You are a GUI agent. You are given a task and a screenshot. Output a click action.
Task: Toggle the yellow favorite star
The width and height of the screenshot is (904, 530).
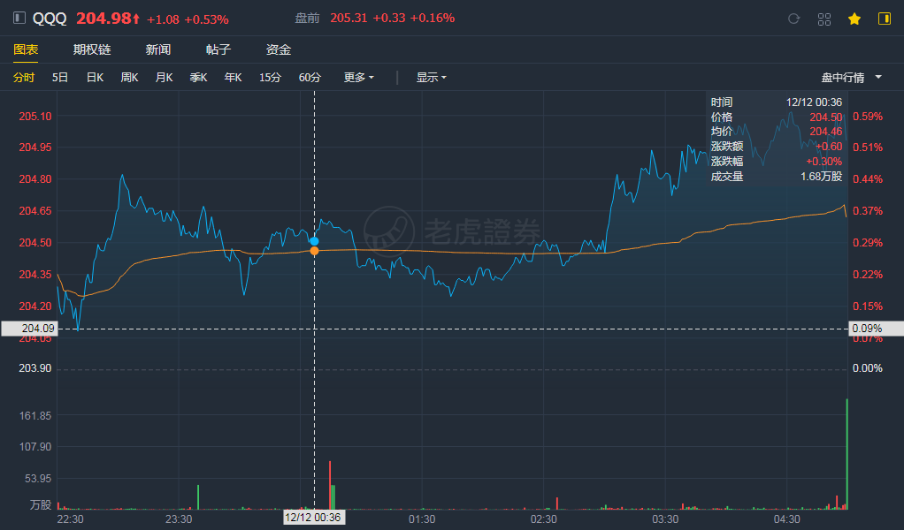pos(854,19)
